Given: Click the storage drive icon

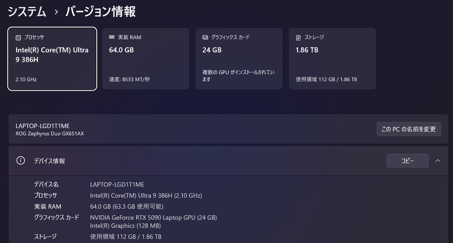Looking at the screenshot, I should 299,37.
